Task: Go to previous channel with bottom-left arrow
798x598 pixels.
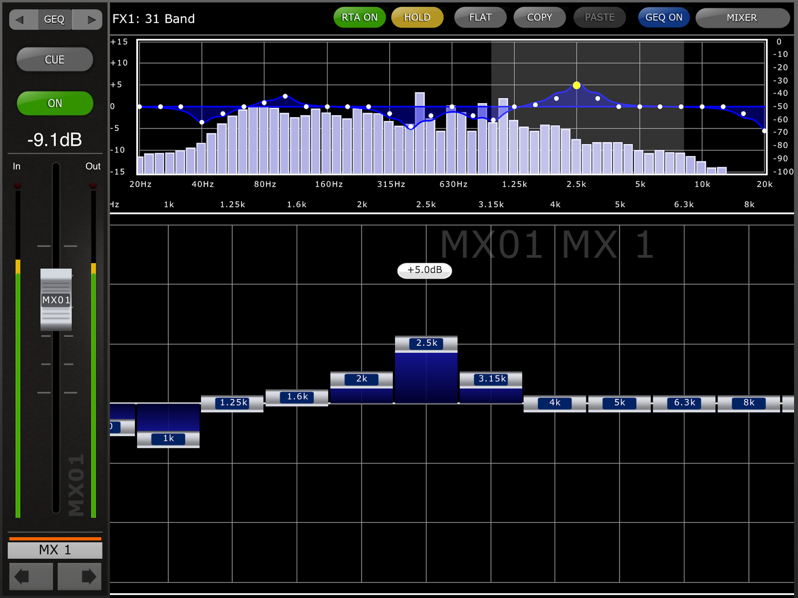Action: coord(31,576)
